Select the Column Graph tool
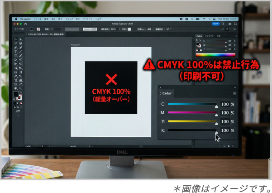Image resolution: width=272 pixels, height=193 pixels. click(21, 80)
